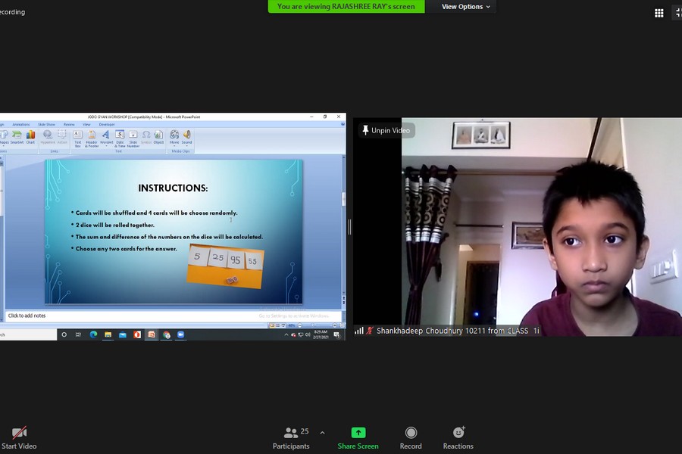Expand the Participants options caret
The image size is (682, 454).
(322, 433)
